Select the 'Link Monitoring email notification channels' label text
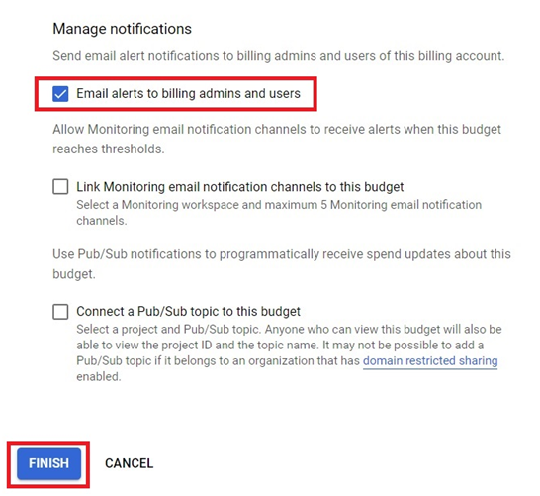 pos(240,187)
